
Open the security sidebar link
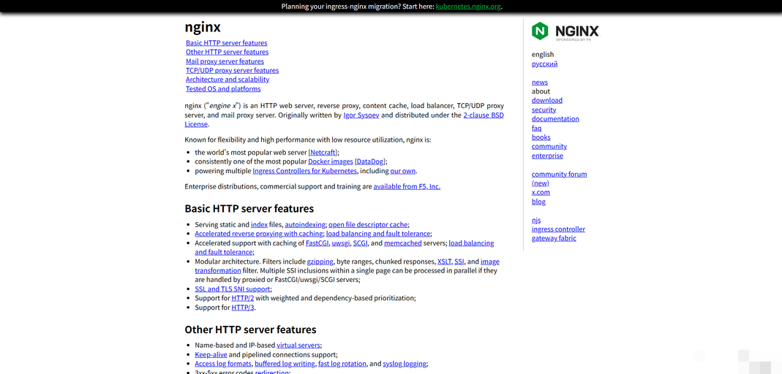click(544, 110)
